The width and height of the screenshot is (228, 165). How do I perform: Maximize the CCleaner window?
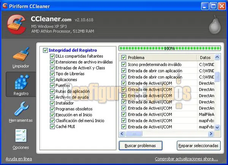[x=213, y=6]
